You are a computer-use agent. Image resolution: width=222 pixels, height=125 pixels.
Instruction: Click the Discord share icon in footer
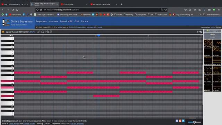(x=177, y=121)
